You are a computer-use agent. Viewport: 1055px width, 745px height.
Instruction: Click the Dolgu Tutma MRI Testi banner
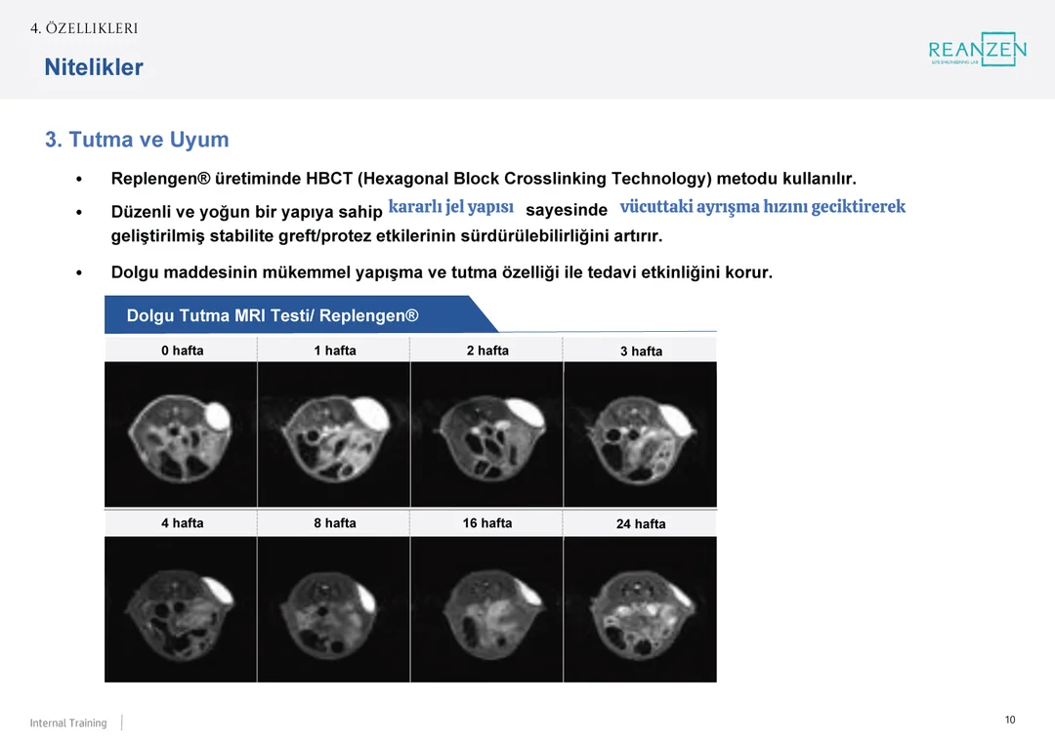273,315
